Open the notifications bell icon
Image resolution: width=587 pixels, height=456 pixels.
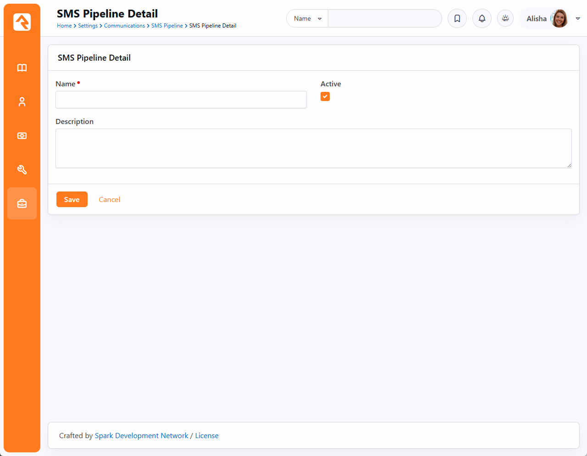tap(482, 18)
